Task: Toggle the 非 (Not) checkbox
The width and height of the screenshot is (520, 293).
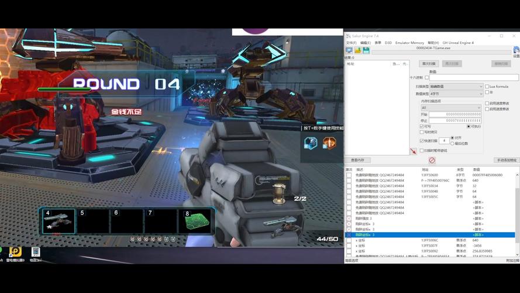Action: click(x=487, y=92)
